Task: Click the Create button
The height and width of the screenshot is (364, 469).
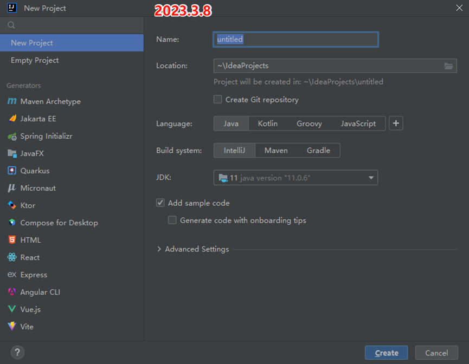Action: click(x=387, y=353)
